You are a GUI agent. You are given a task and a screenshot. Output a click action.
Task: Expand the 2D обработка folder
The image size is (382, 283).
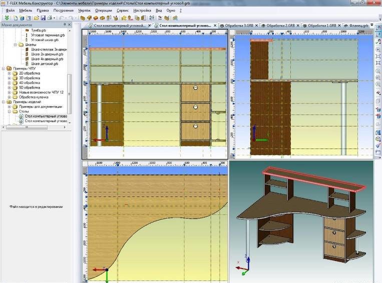9,73
